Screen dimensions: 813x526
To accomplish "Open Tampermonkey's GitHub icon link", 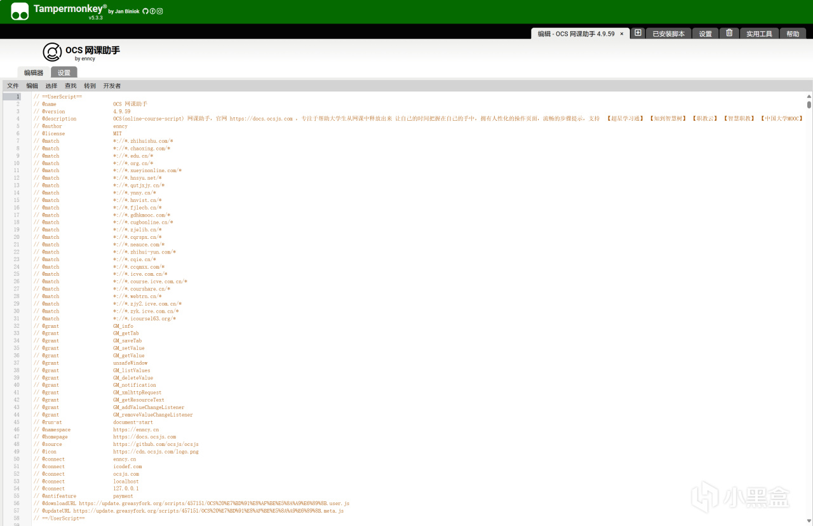I will [145, 11].
